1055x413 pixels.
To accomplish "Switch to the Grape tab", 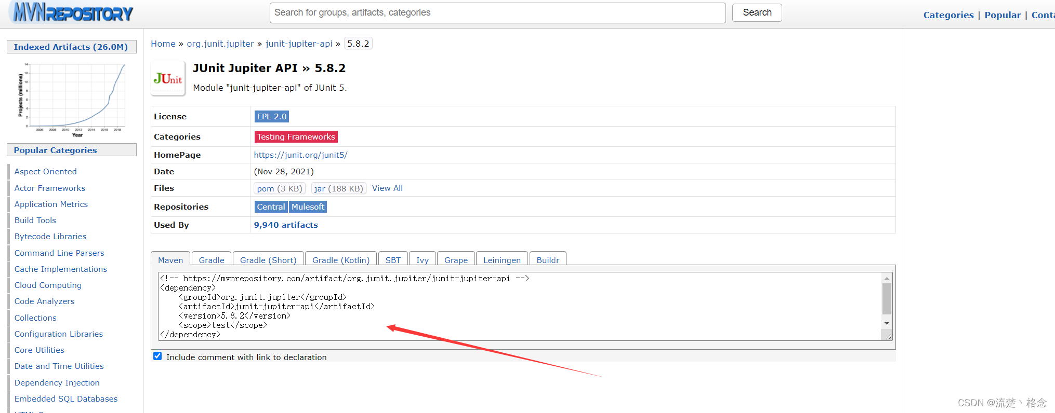I will click(x=456, y=259).
